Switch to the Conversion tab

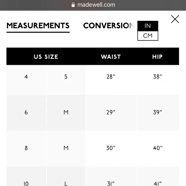[x=109, y=26]
